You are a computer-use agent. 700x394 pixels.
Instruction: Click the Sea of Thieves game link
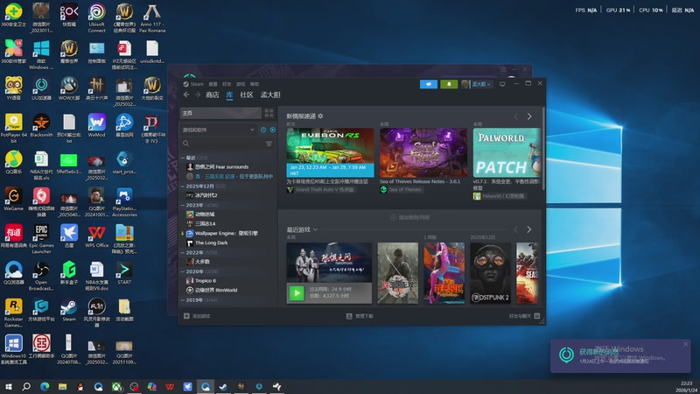coord(405,189)
